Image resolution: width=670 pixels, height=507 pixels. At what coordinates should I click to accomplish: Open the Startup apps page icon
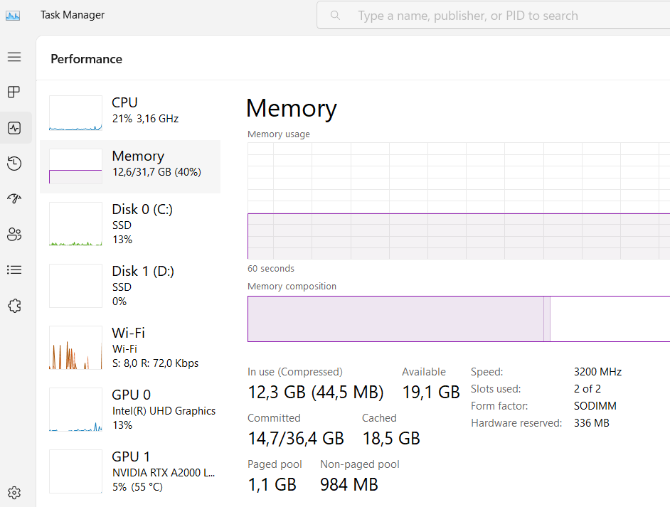14,199
